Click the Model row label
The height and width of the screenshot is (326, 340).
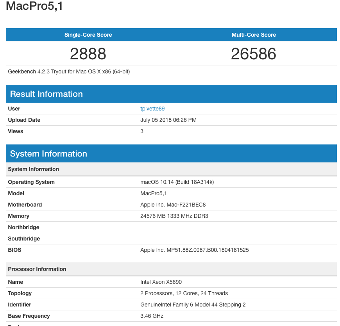(x=16, y=193)
